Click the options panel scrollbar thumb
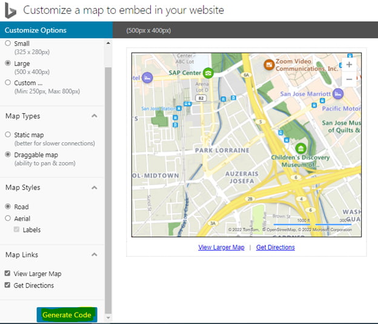The height and width of the screenshot is (324, 378). [x=108, y=190]
